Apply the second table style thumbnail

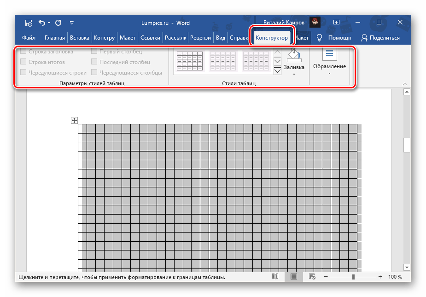pyautogui.click(x=223, y=61)
